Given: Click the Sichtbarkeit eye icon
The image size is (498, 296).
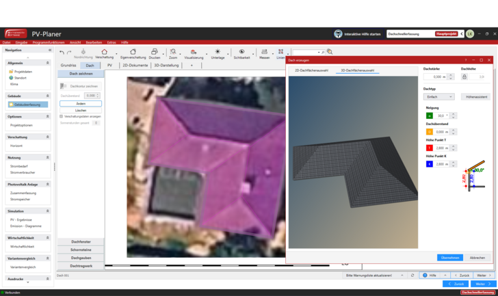Looking at the screenshot, I should coord(241,53).
